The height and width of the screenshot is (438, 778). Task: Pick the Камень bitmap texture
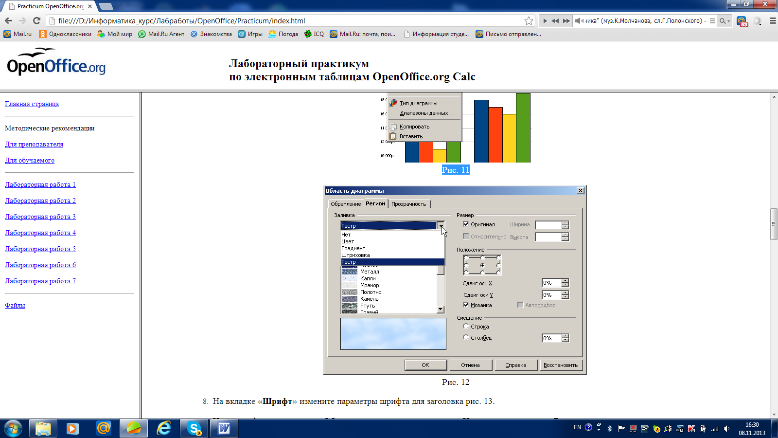[389, 299]
